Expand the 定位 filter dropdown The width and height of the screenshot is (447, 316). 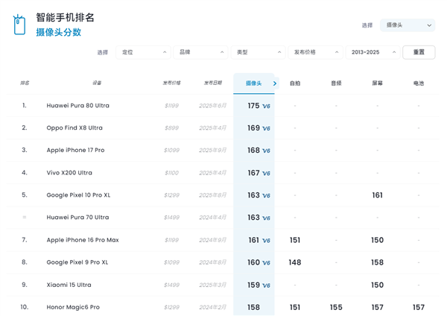[x=144, y=52]
